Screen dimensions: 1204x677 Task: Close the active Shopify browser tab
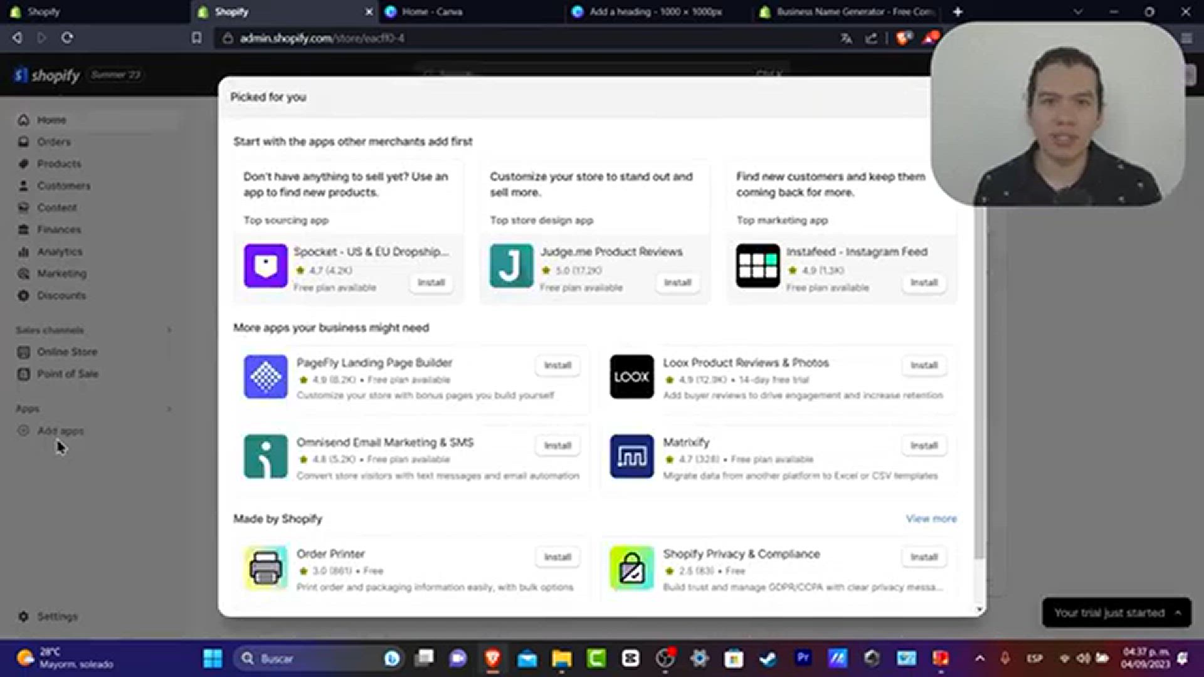tap(369, 11)
